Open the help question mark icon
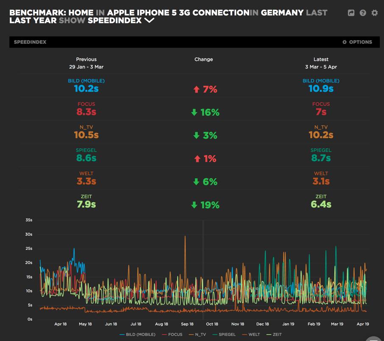384x341 pixels. pos(363,13)
